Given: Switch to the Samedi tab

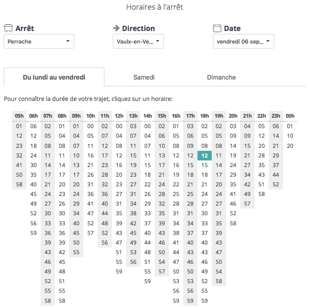Looking at the screenshot, I should tap(144, 77).
